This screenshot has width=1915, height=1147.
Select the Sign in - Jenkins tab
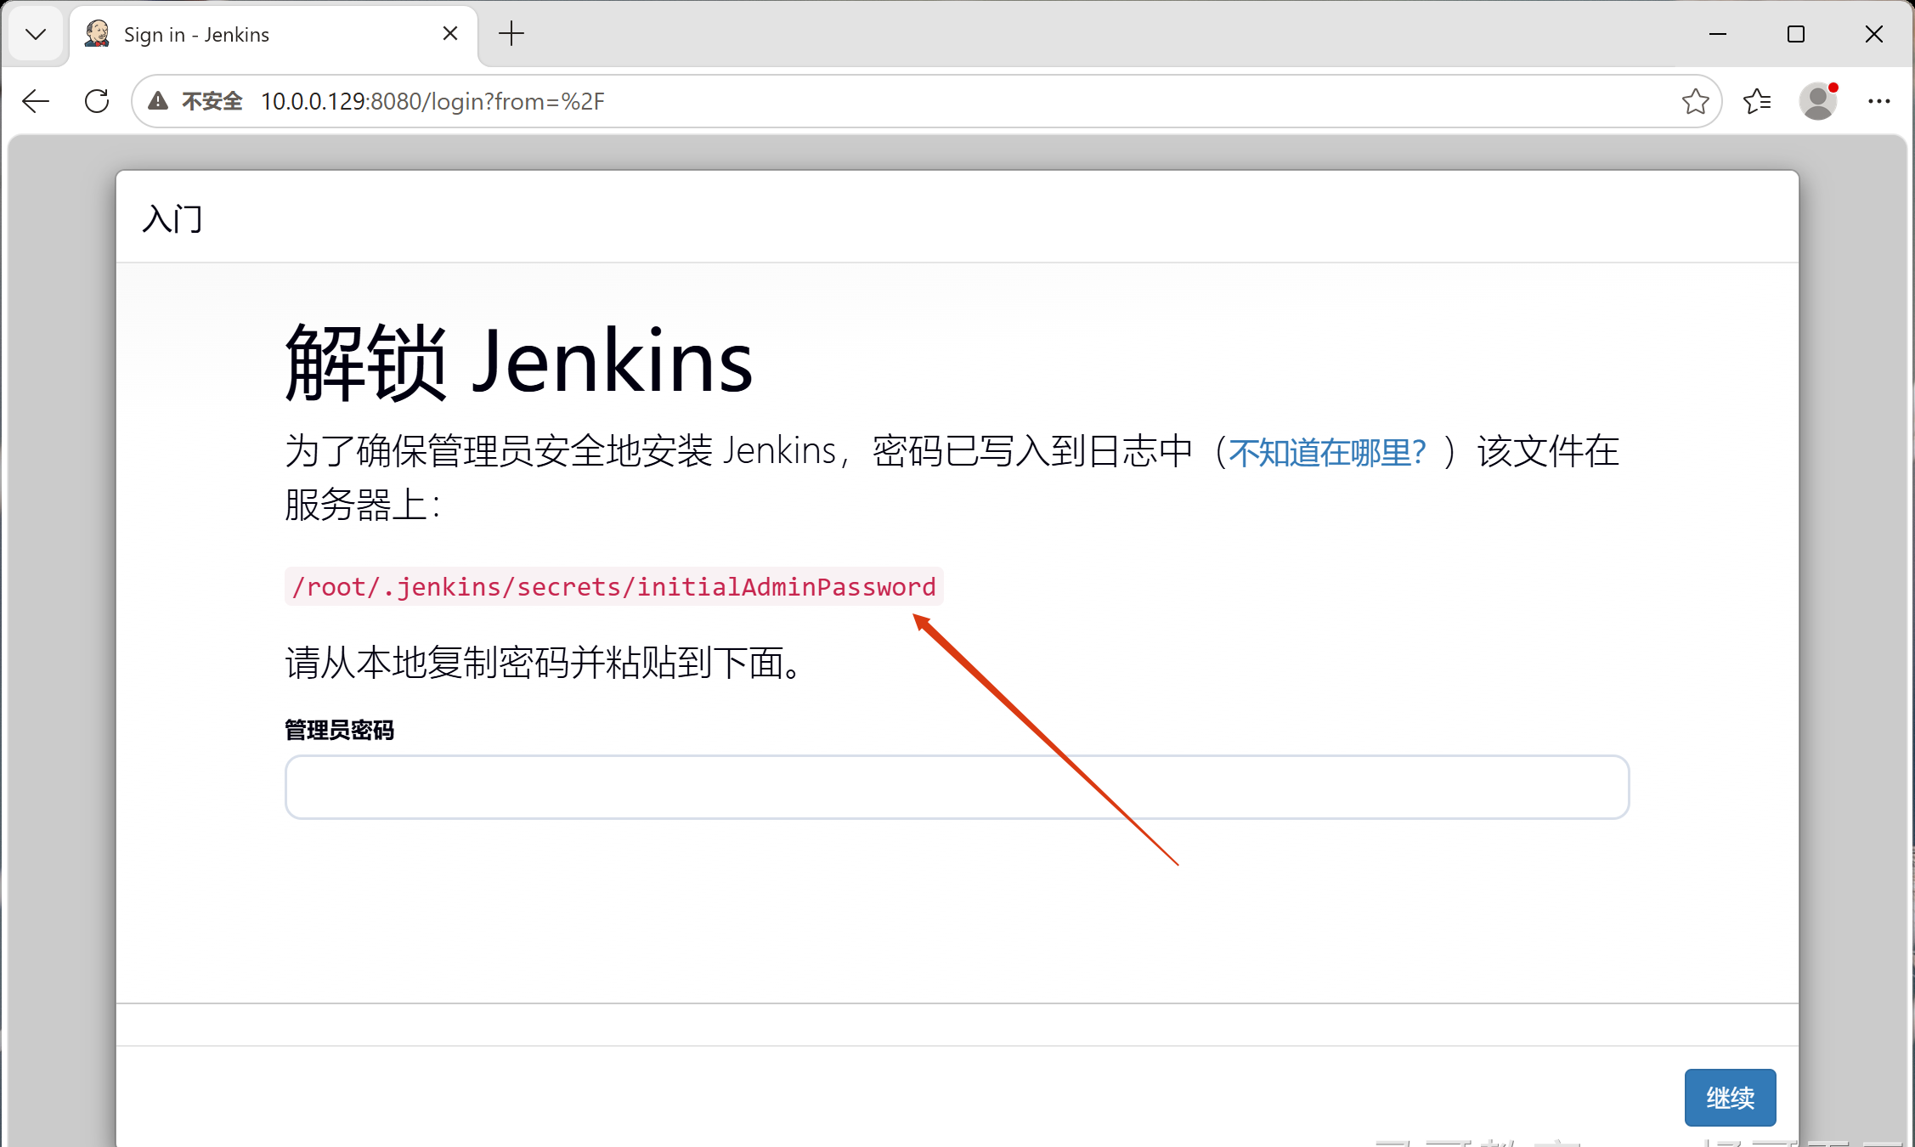click(273, 35)
